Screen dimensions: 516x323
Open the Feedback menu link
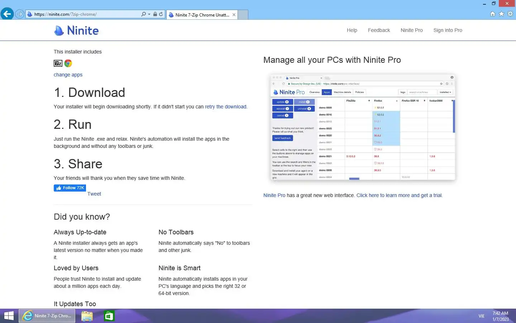tap(379, 30)
